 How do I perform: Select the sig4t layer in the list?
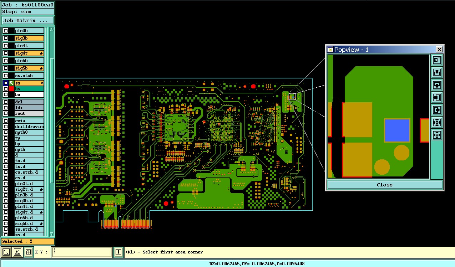[29, 53]
